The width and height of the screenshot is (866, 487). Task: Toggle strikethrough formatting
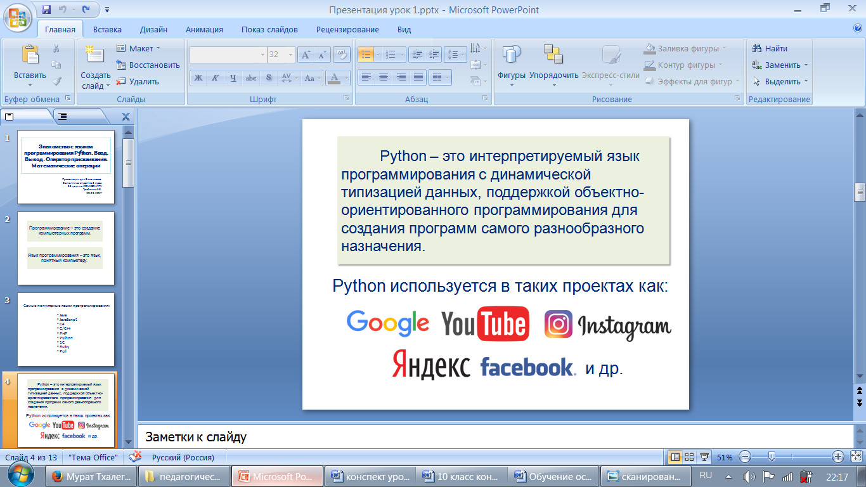click(x=251, y=78)
